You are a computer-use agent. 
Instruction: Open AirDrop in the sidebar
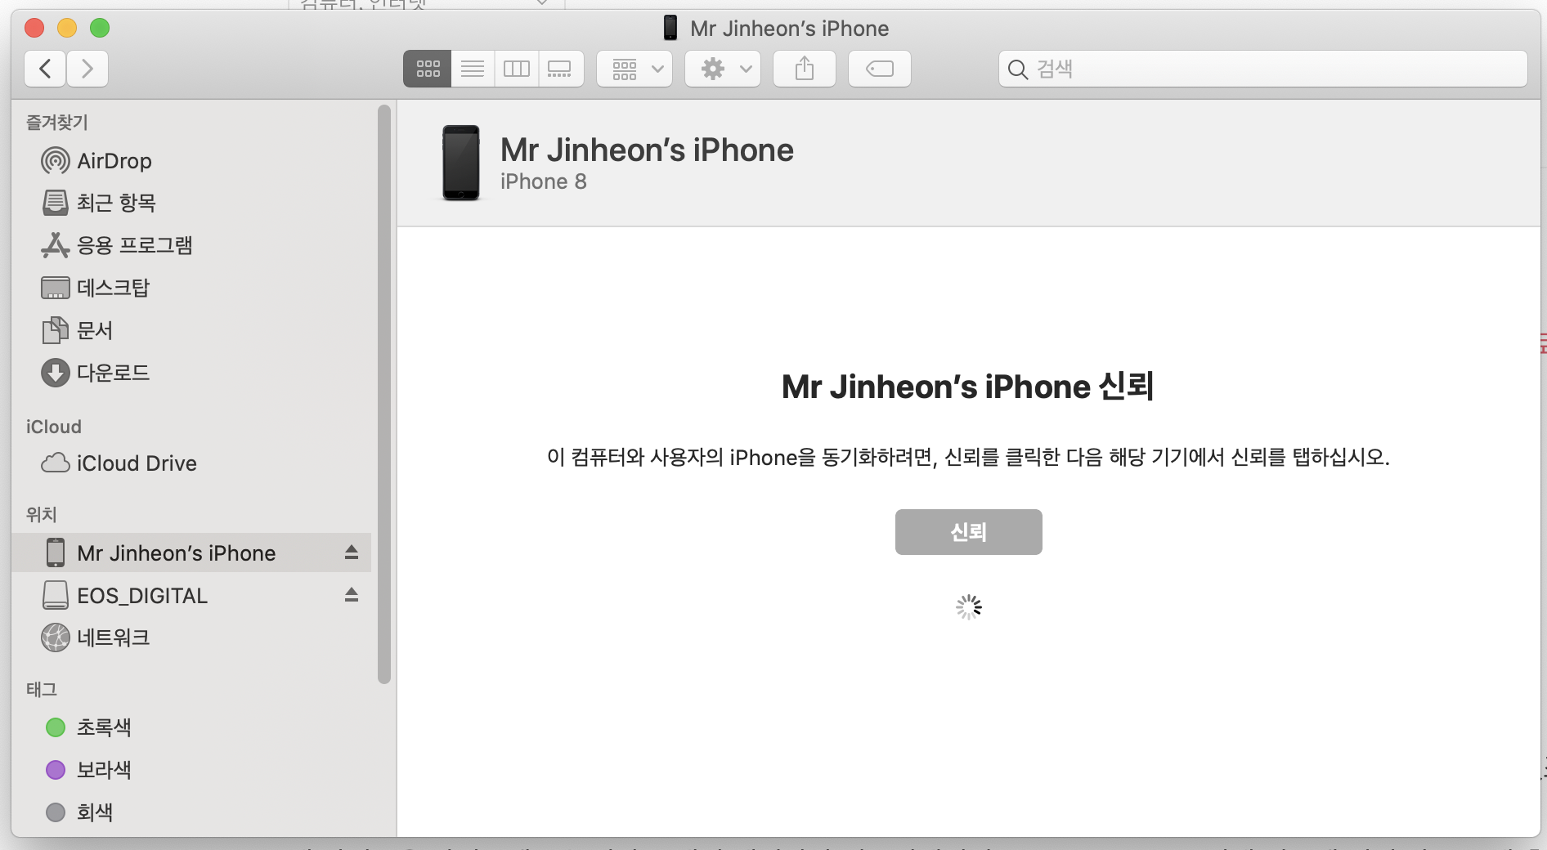192,161
